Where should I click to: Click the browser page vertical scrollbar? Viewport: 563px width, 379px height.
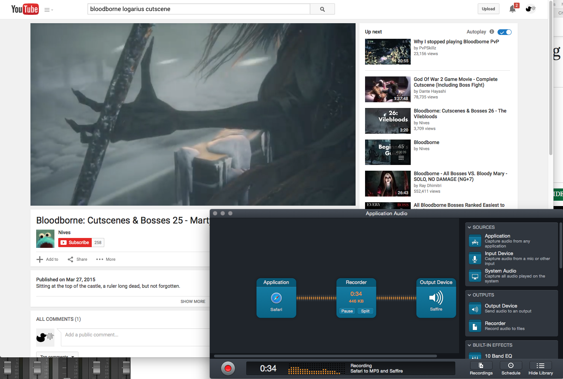(x=551, y=78)
